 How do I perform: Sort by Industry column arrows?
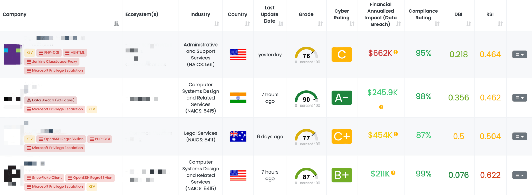217,24
